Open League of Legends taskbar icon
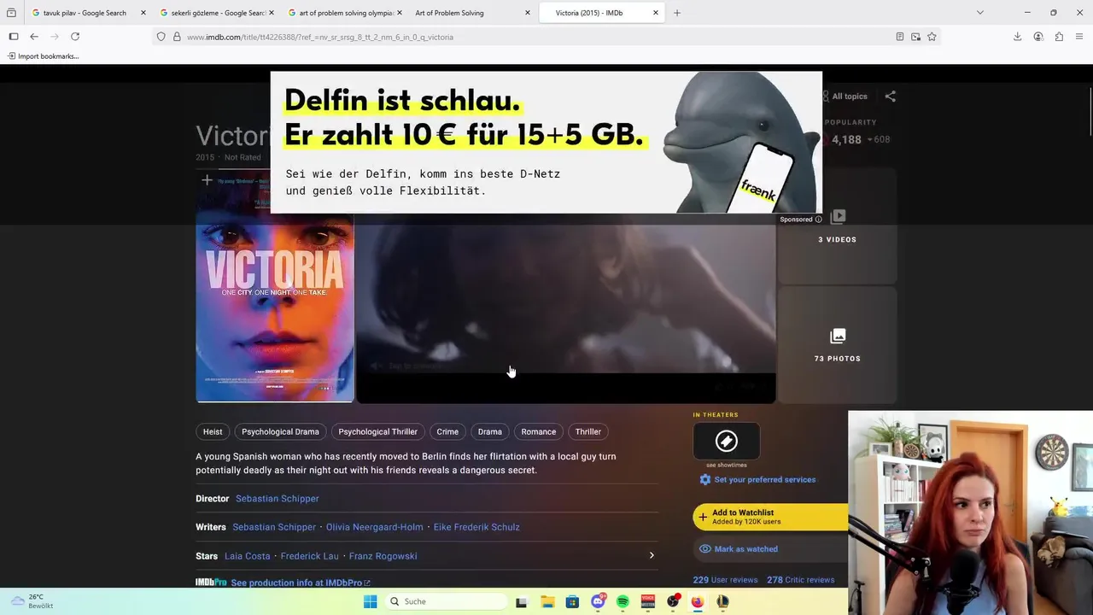The width and height of the screenshot is (1093, 615). (722, 601)
